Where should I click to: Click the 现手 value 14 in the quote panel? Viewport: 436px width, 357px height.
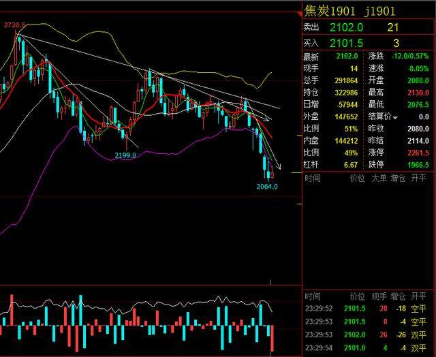354,68
